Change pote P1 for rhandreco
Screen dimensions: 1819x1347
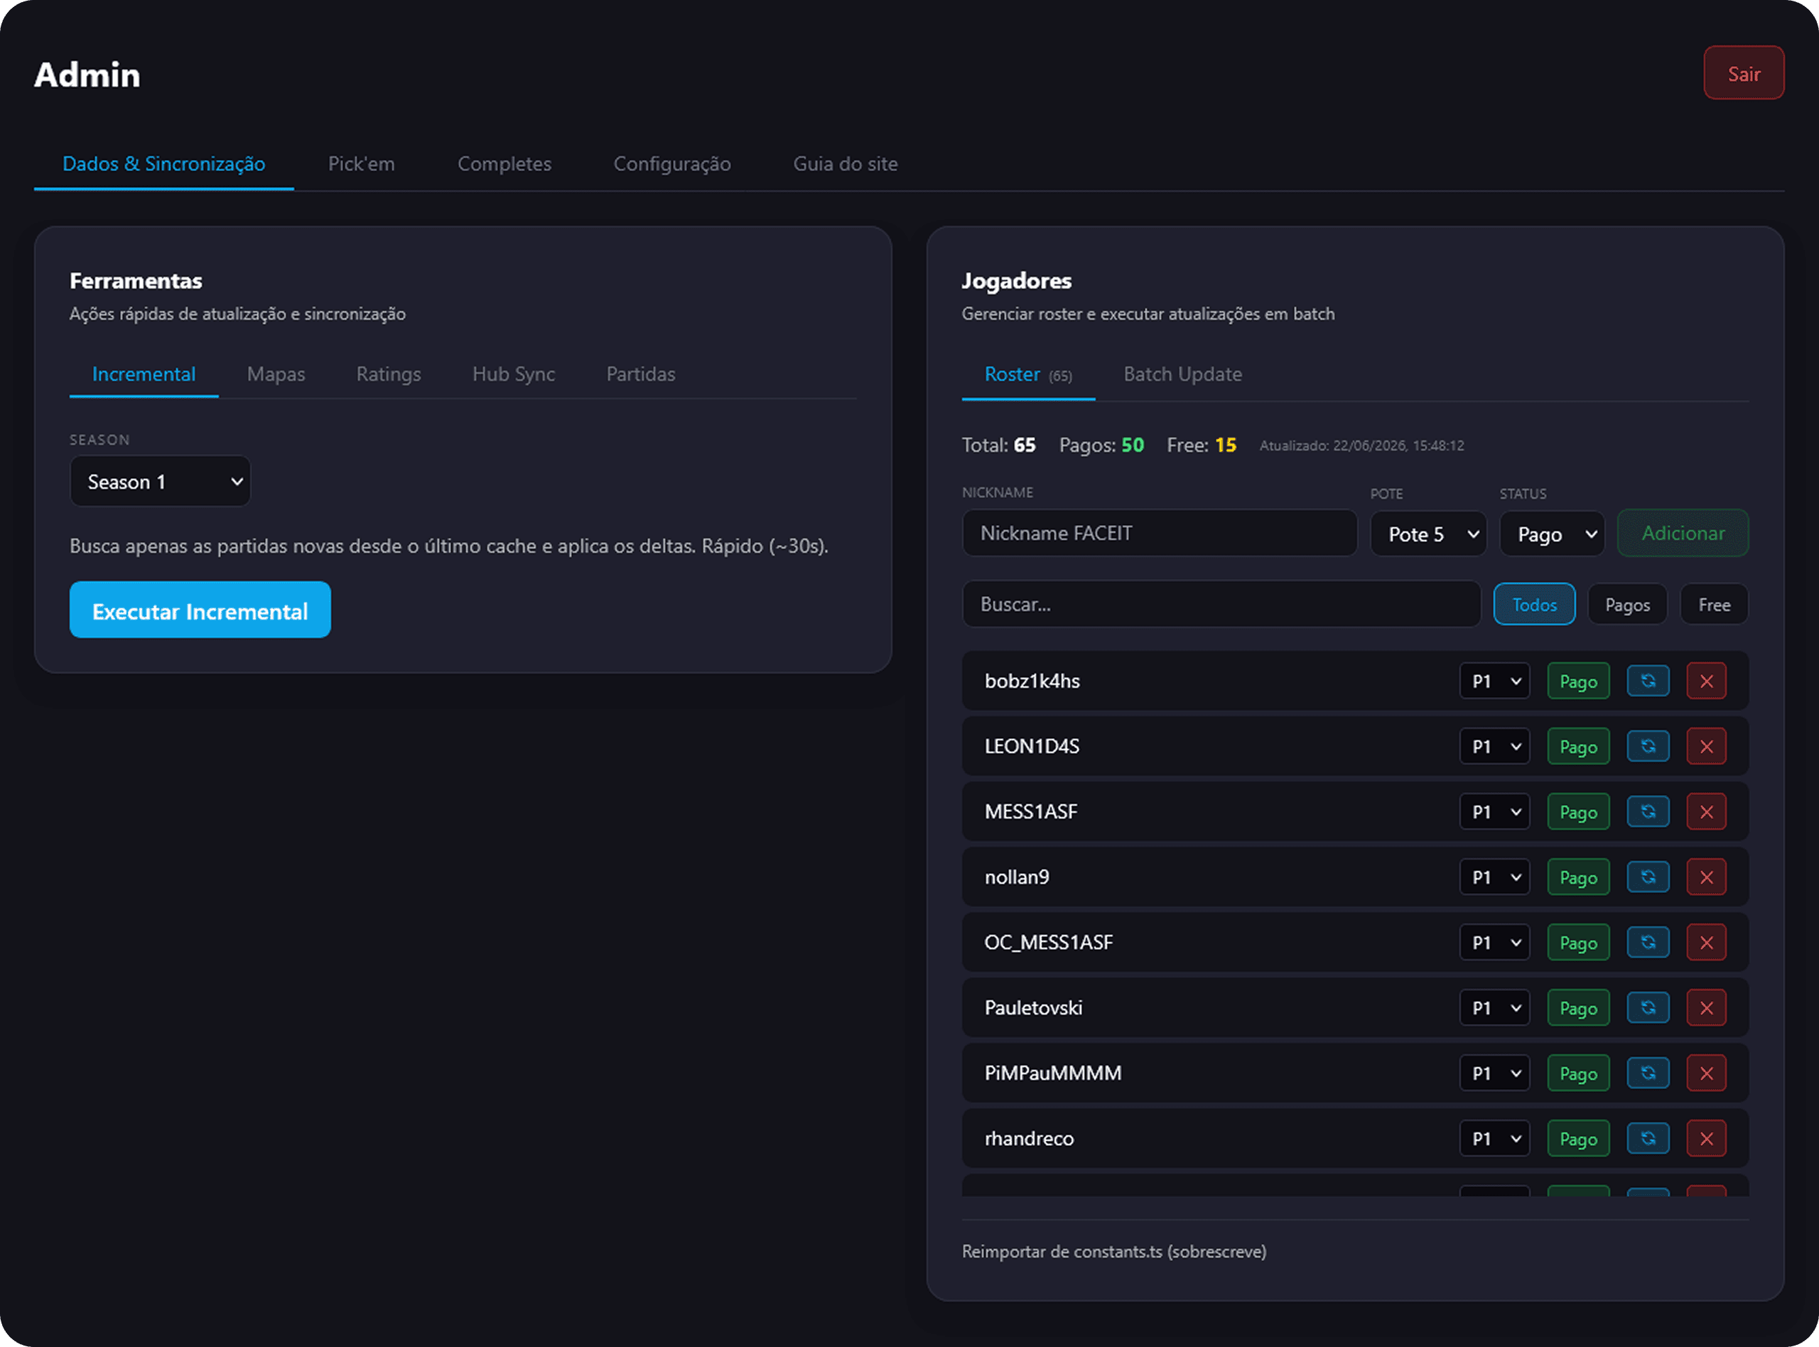click(x=1494, y=1137)
